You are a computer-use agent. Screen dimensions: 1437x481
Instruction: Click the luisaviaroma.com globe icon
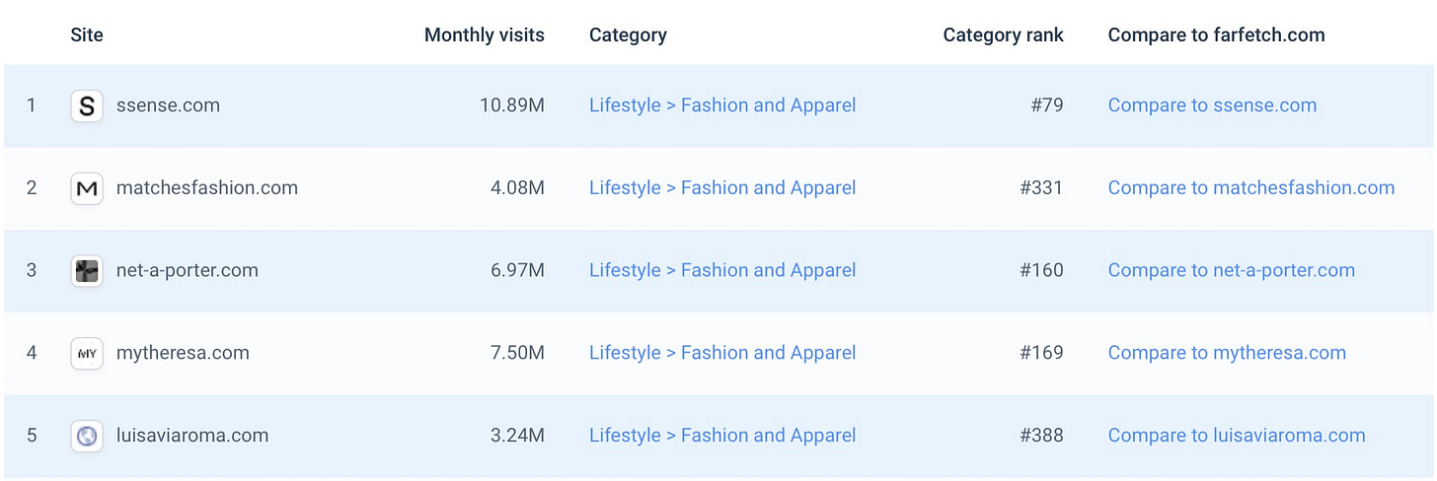pyautogui.click(x=87, y=436)
